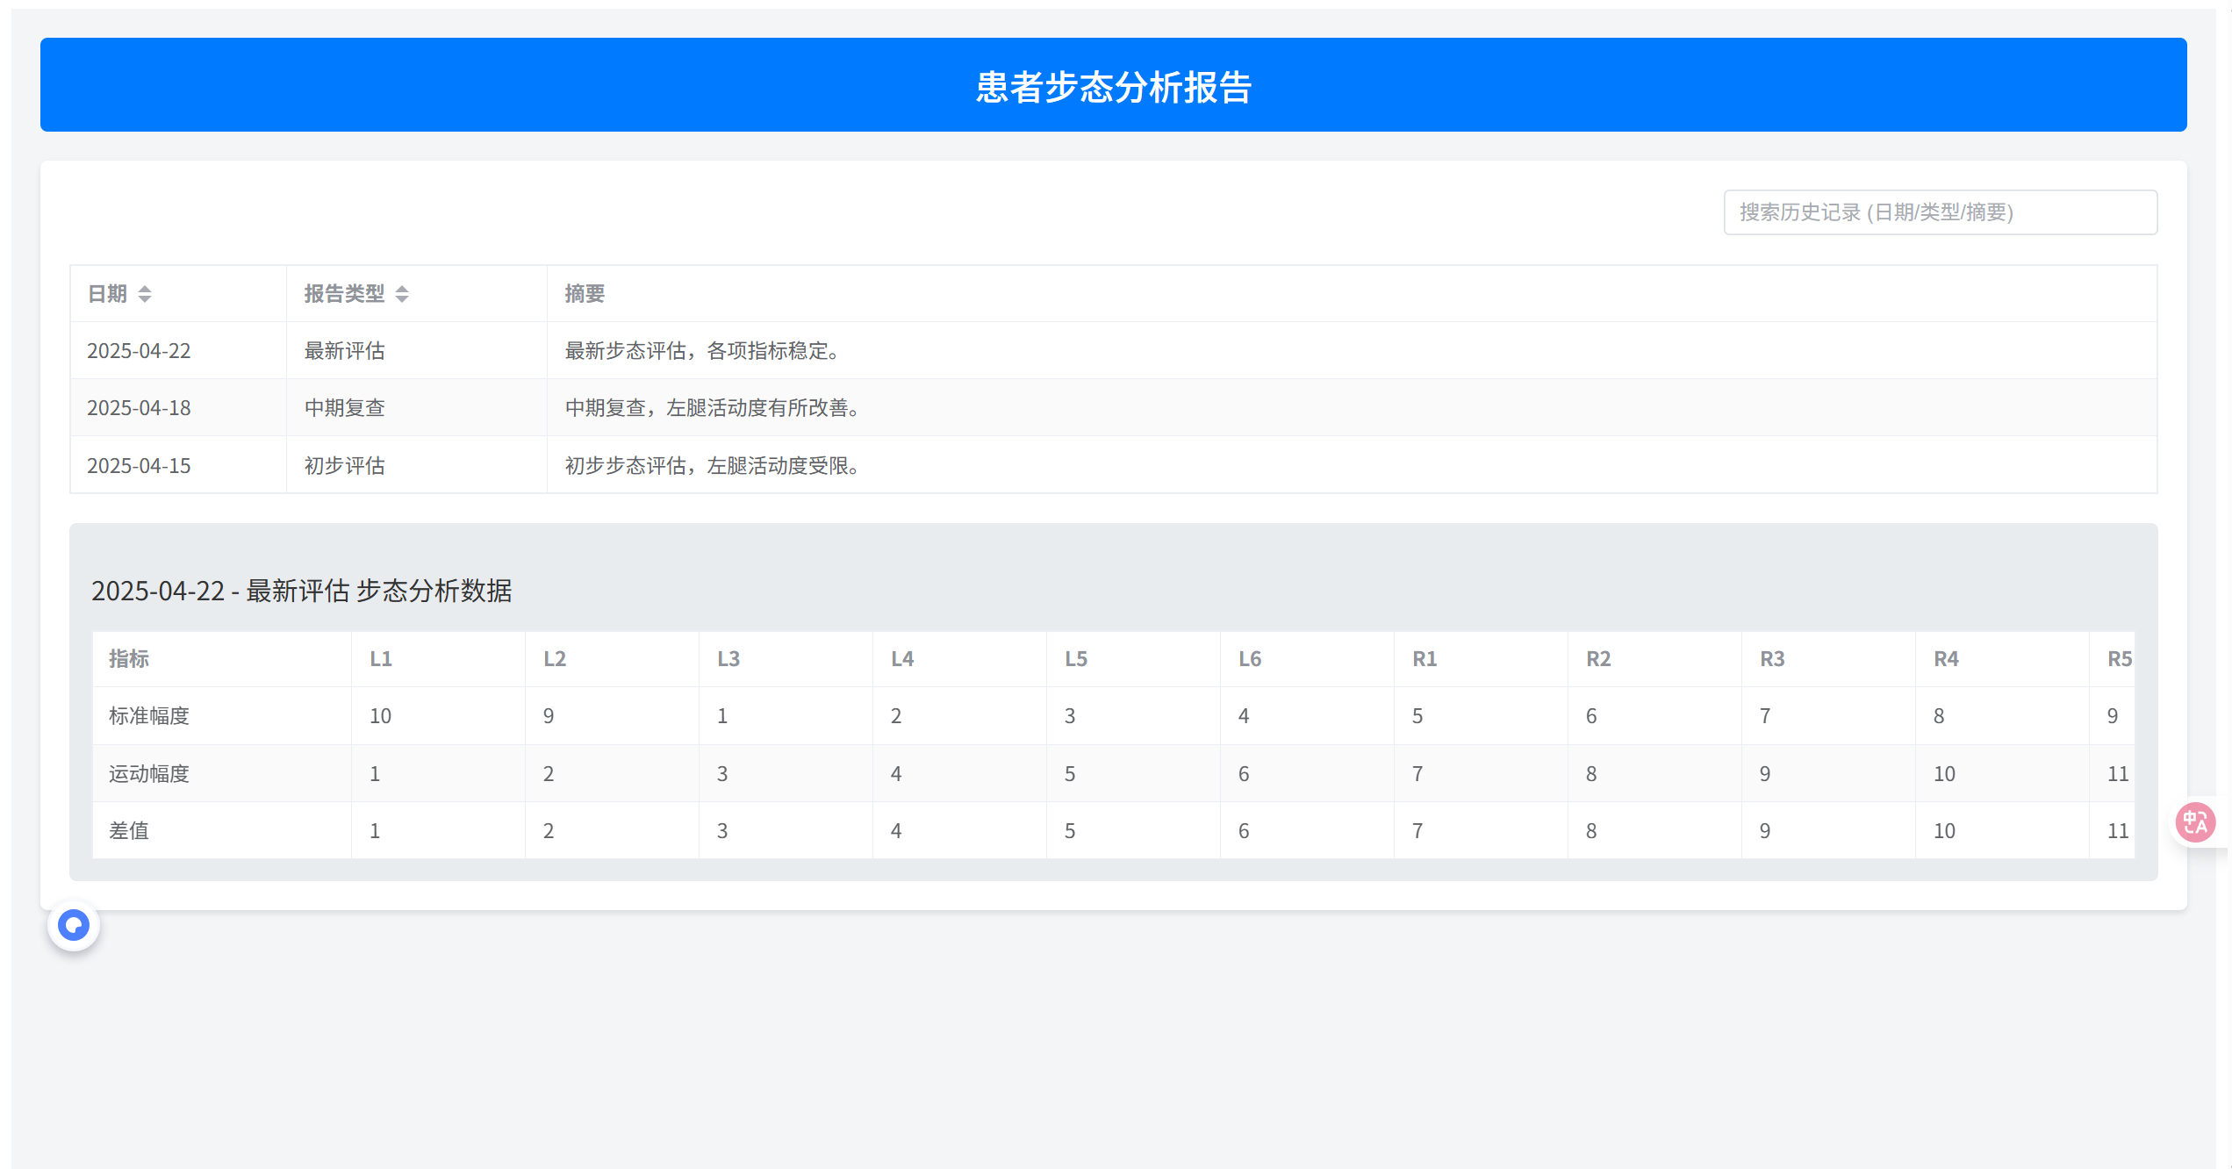Click the 标准幅度 row label

pos(149,716)
